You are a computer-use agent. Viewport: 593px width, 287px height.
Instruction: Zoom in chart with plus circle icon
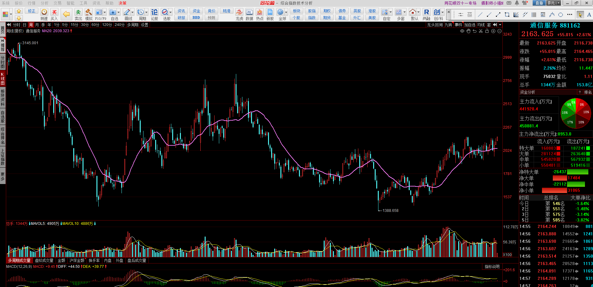pyautogui.click(x=493, y=31)
